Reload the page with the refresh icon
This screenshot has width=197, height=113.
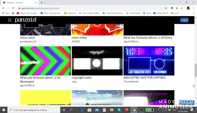[13, 8]
